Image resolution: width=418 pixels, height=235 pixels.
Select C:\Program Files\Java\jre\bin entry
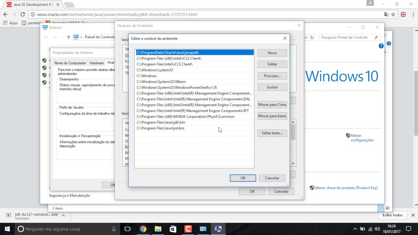[195, 128]
